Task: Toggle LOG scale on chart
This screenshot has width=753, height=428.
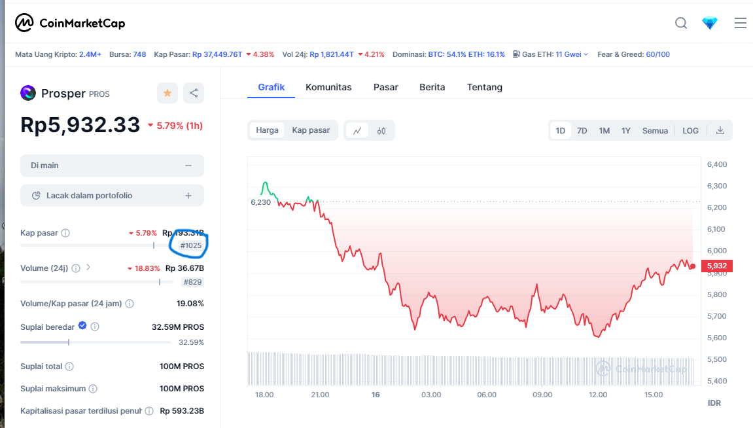Action: (691, 131)
